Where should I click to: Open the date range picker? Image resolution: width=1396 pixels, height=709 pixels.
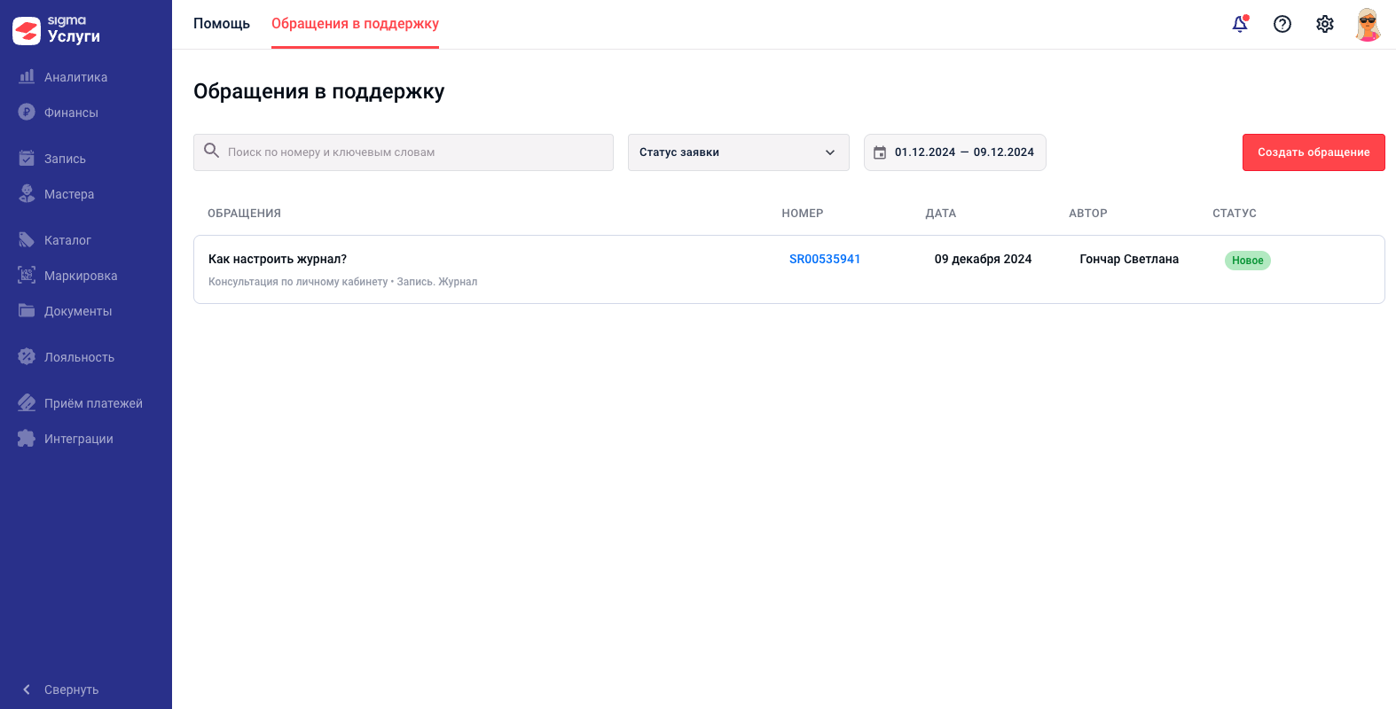(955, 152)
